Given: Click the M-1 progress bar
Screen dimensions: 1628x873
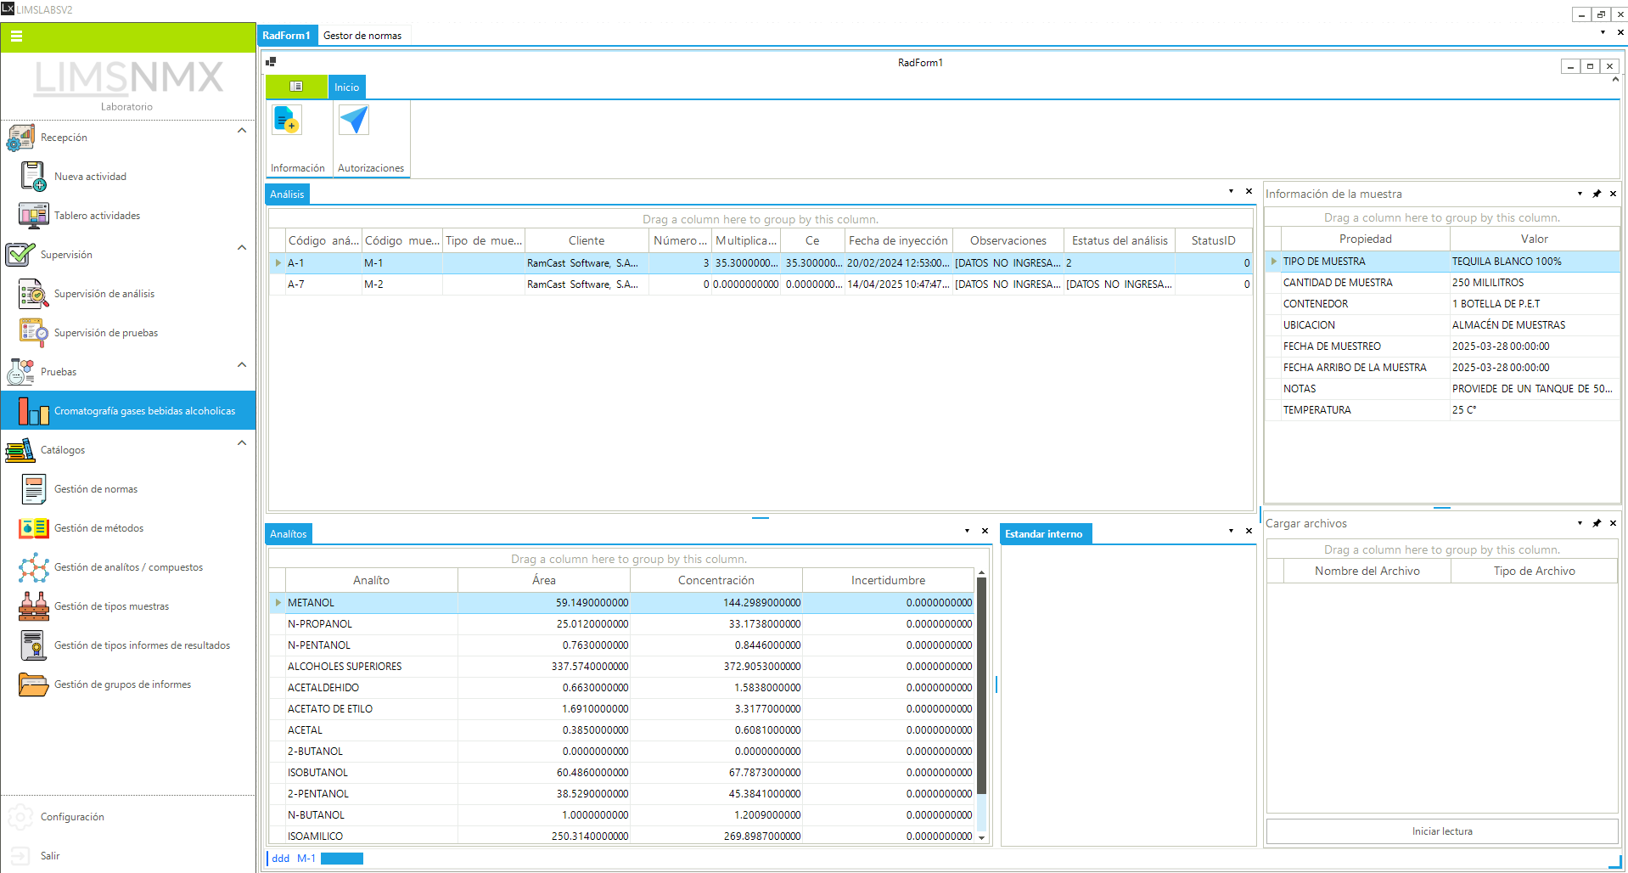Looking at the screenshot, I should (342, 858).
